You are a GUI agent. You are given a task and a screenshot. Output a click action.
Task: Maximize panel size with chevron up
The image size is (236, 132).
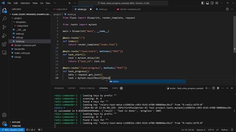click(227, 88)
